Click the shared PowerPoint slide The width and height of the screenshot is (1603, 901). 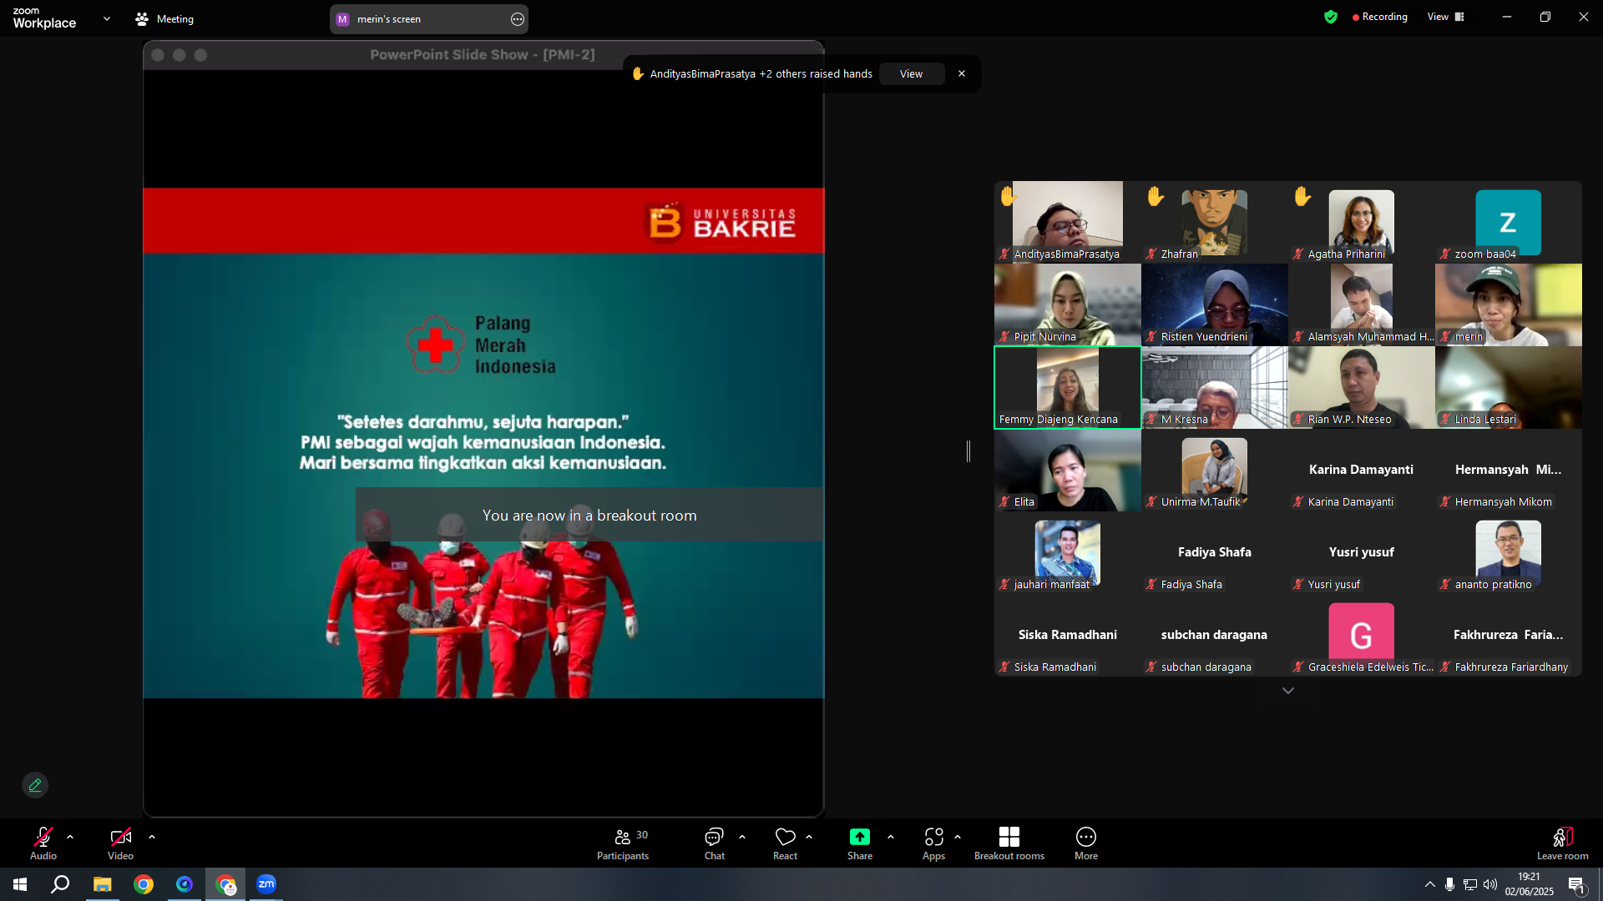tap(483, 443)
